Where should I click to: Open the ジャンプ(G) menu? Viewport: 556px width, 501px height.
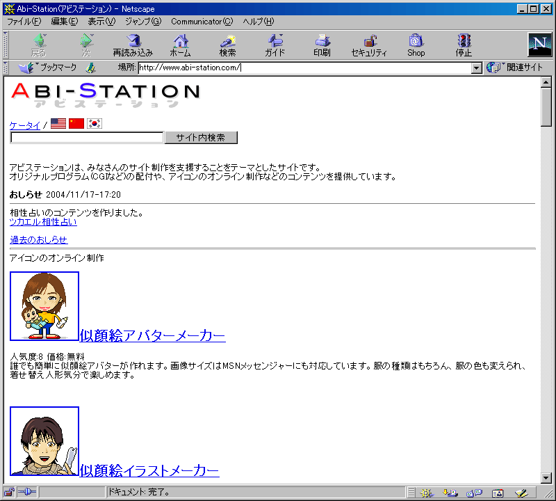pyautogui.click(x=143, y=22)
